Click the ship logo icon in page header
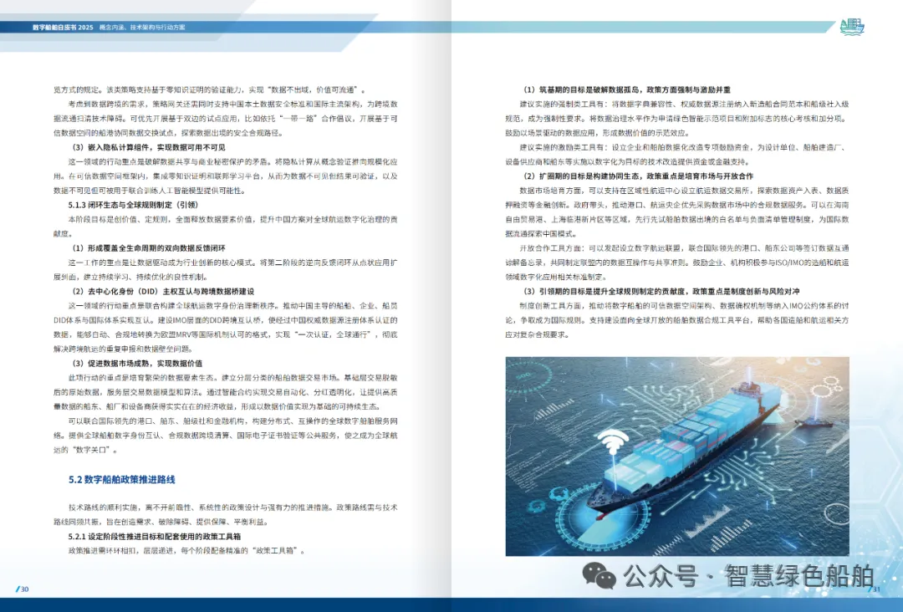 [852, 27]
